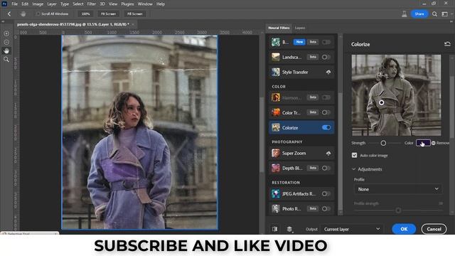Click the back arrow in options bar
Viewport: 455px width, 256px height.
(x=9, y=14)
